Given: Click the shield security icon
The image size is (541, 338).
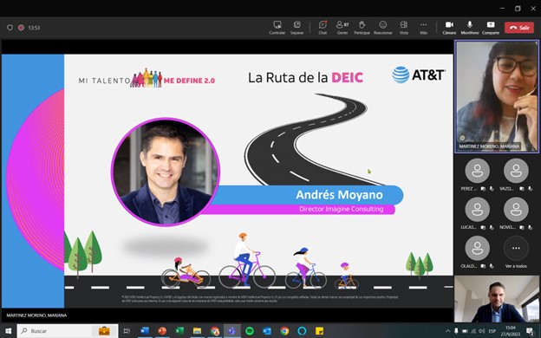Looking at the screenshot, I should 10,28.
